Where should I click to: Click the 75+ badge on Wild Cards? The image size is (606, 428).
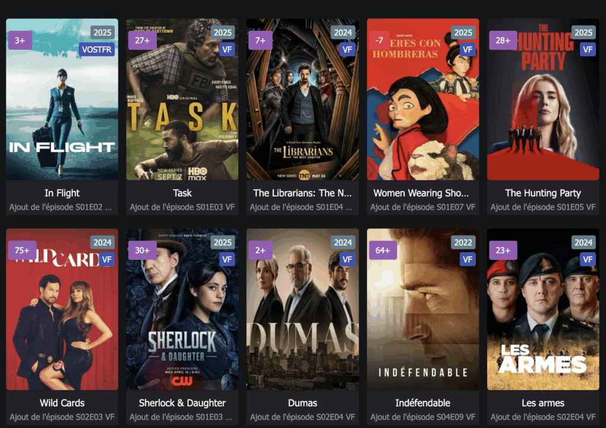tap(22, 250)
